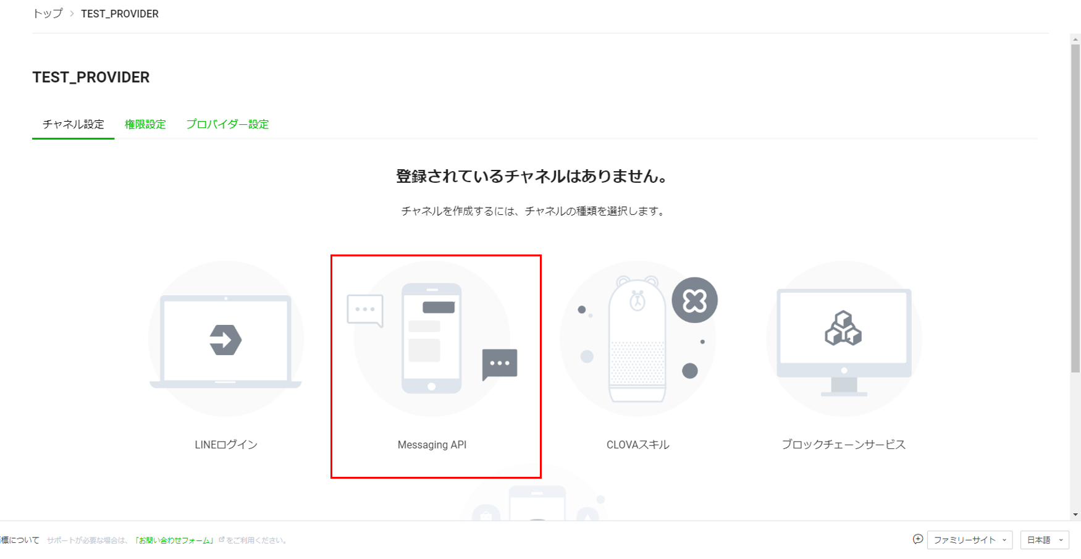Select the LINEログイン laptop icon

[225, 338]
